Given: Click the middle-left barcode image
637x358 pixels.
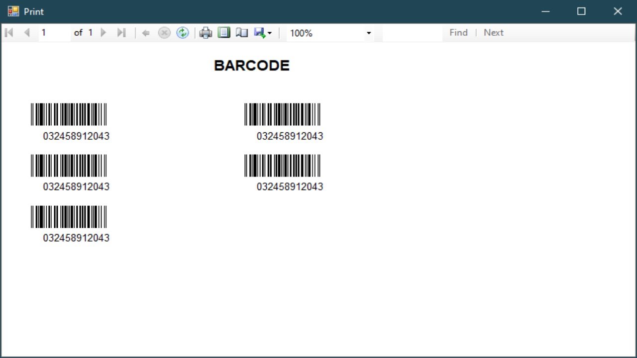Looking at the screenshot, I should [69, 166].
